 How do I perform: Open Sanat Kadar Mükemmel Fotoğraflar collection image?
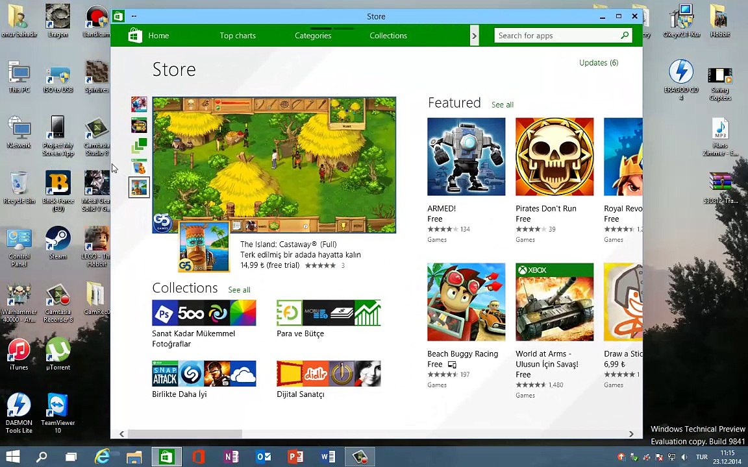point(204,313)
